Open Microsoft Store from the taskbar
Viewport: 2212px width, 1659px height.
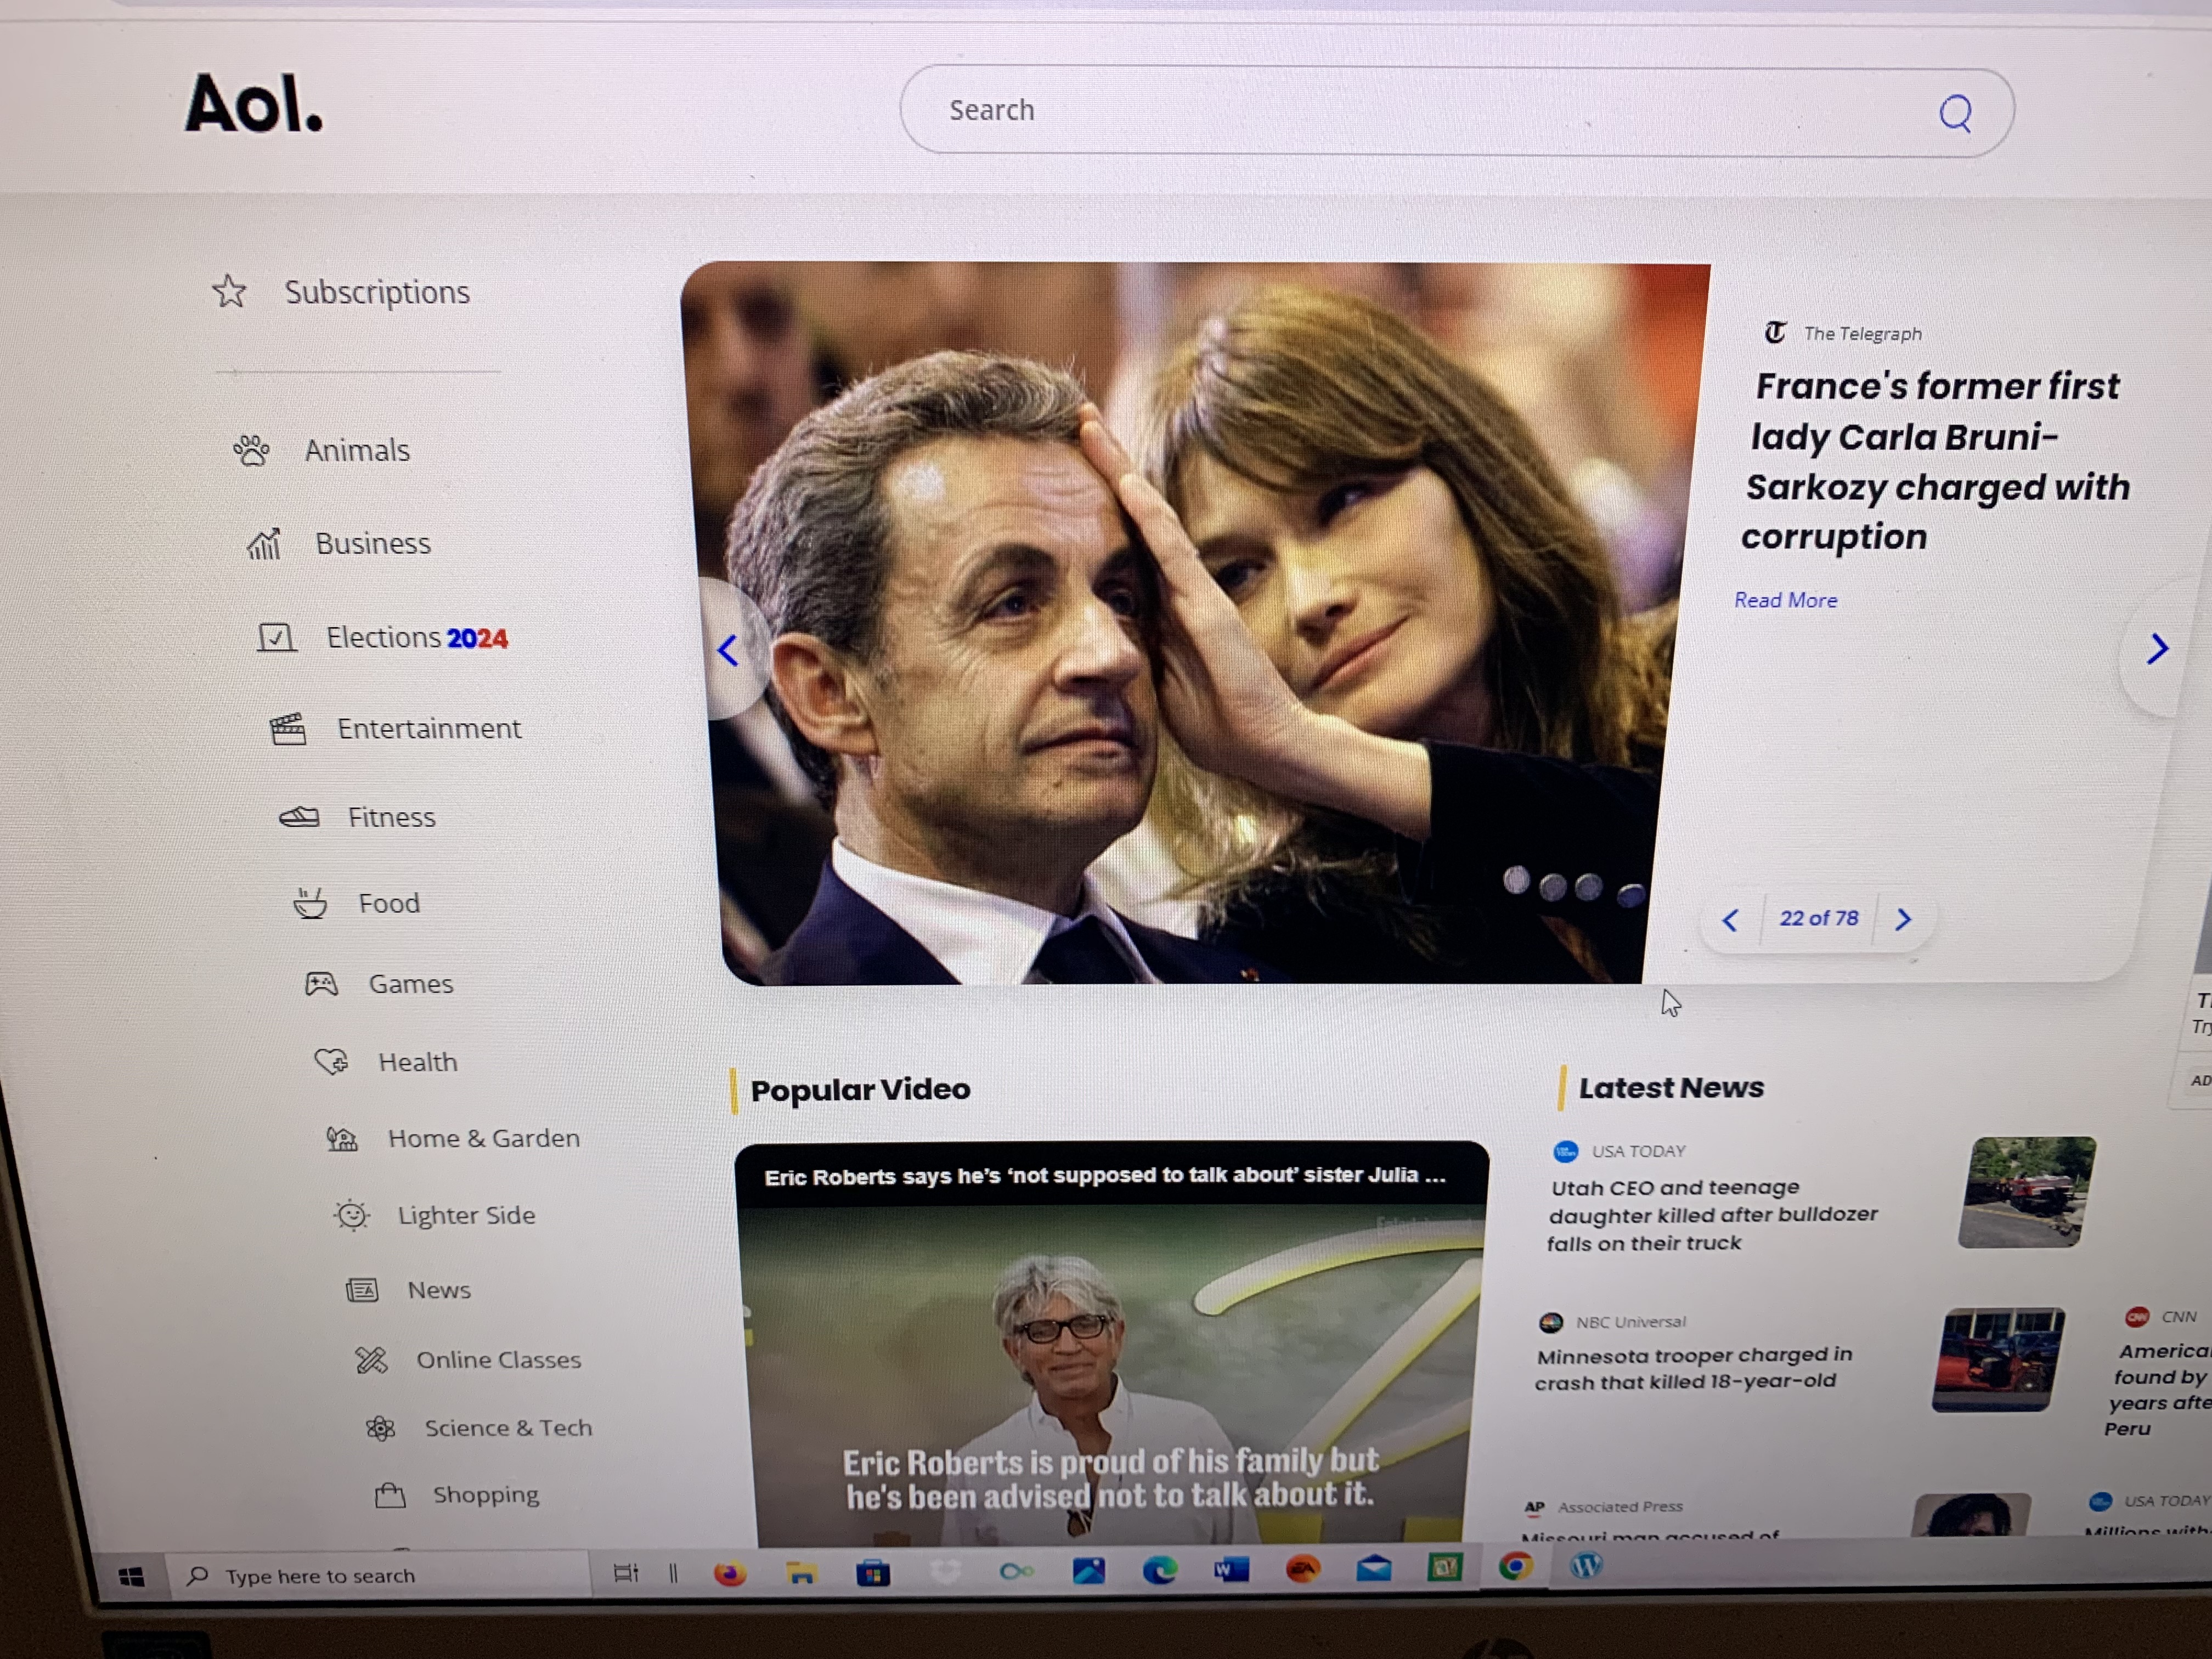tap(873, 1574)
